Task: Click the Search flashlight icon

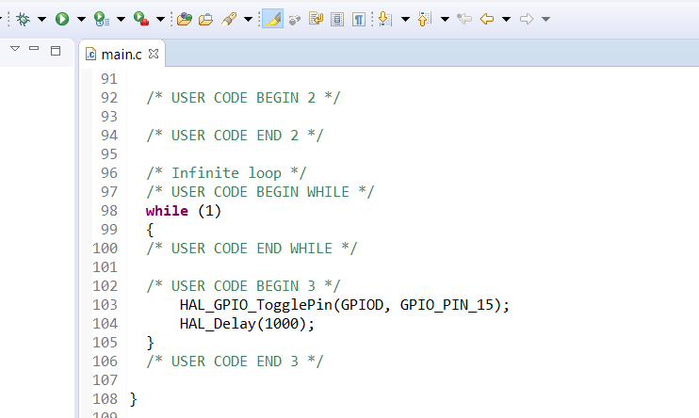Action: click(229, 18)
